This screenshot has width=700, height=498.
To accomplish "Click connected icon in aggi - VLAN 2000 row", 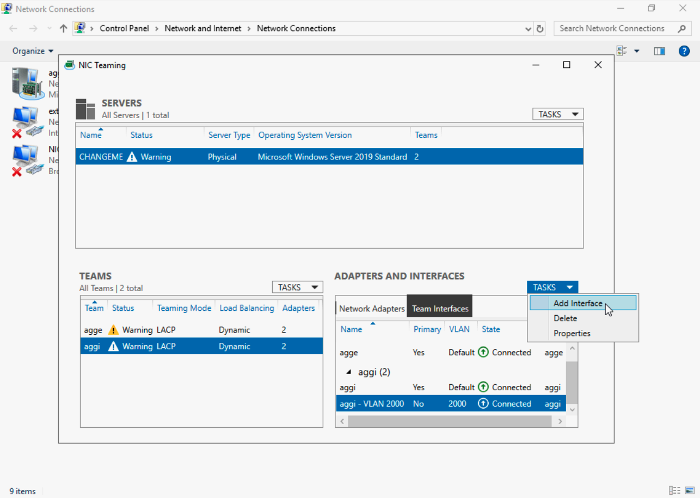I will point(483,403).
